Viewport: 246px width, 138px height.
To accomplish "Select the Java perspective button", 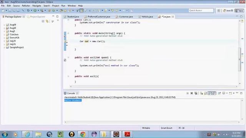I will (239, 10).
